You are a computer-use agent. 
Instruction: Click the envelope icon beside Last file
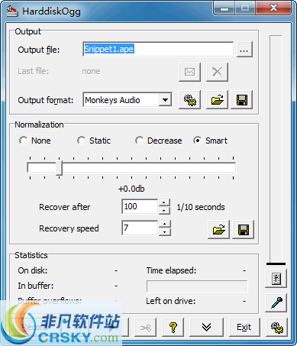[x=189, y=73]
